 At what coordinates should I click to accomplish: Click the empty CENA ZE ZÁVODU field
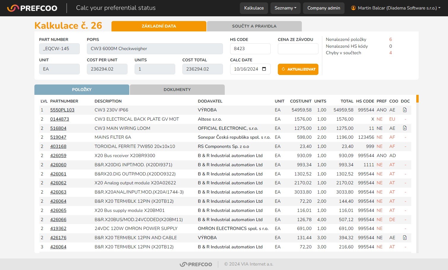click(298, 49)
